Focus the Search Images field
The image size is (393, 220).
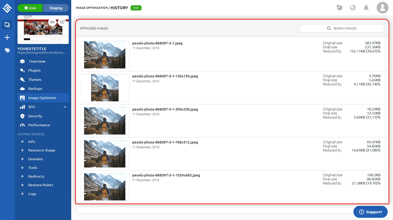(x=342, y=28)
